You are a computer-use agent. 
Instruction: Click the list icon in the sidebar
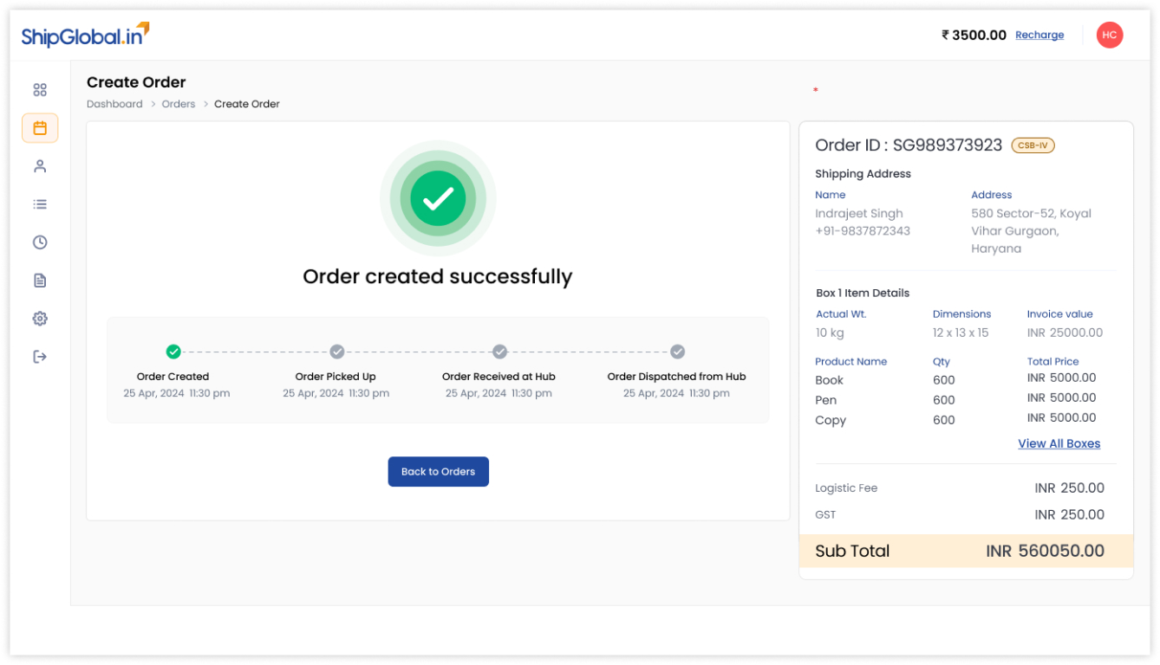[40, 203]
